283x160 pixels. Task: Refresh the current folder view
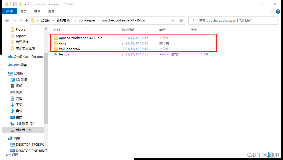pyautogui.click(x=181, y=21)
